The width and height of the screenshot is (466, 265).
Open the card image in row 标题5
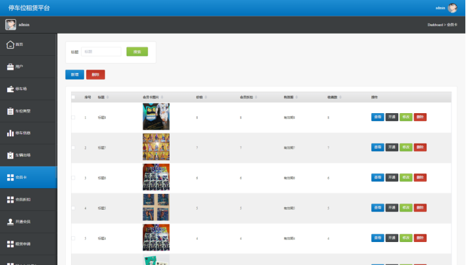click(156, 207)
